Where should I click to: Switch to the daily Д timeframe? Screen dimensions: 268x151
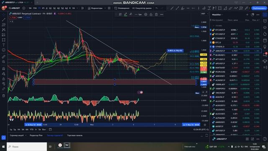(46, 8)
